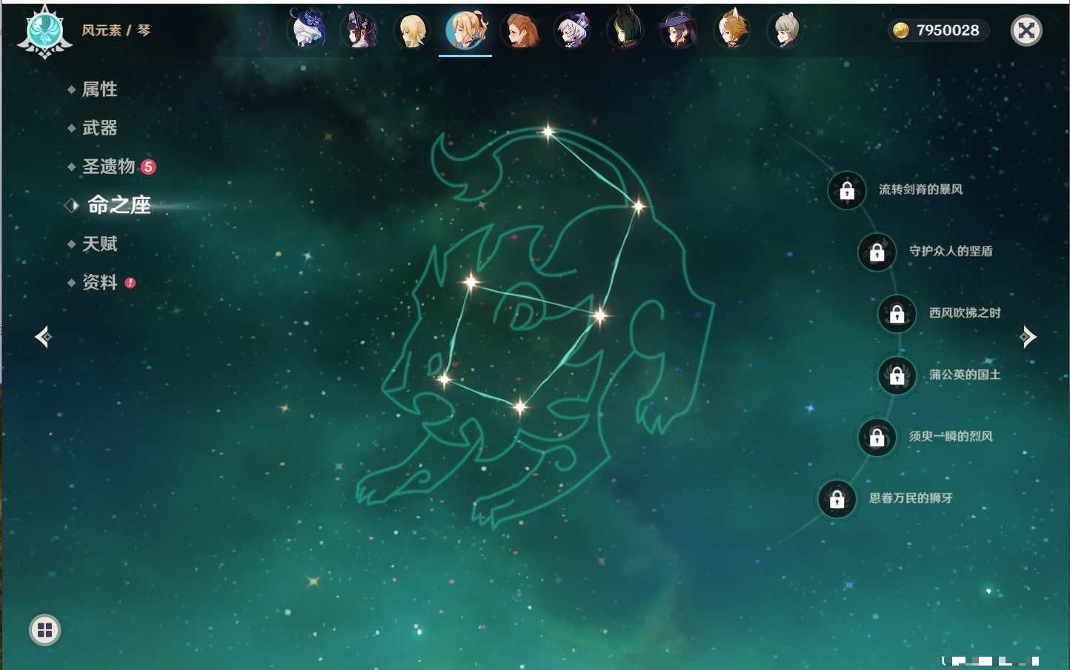Select Jean's highlighted character portrait
The image size is (1070, 670).
point(466,30)
